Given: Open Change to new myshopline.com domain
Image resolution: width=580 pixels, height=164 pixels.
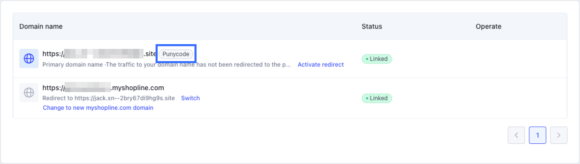Looking at the screenshot, I should tap(98, 108).
